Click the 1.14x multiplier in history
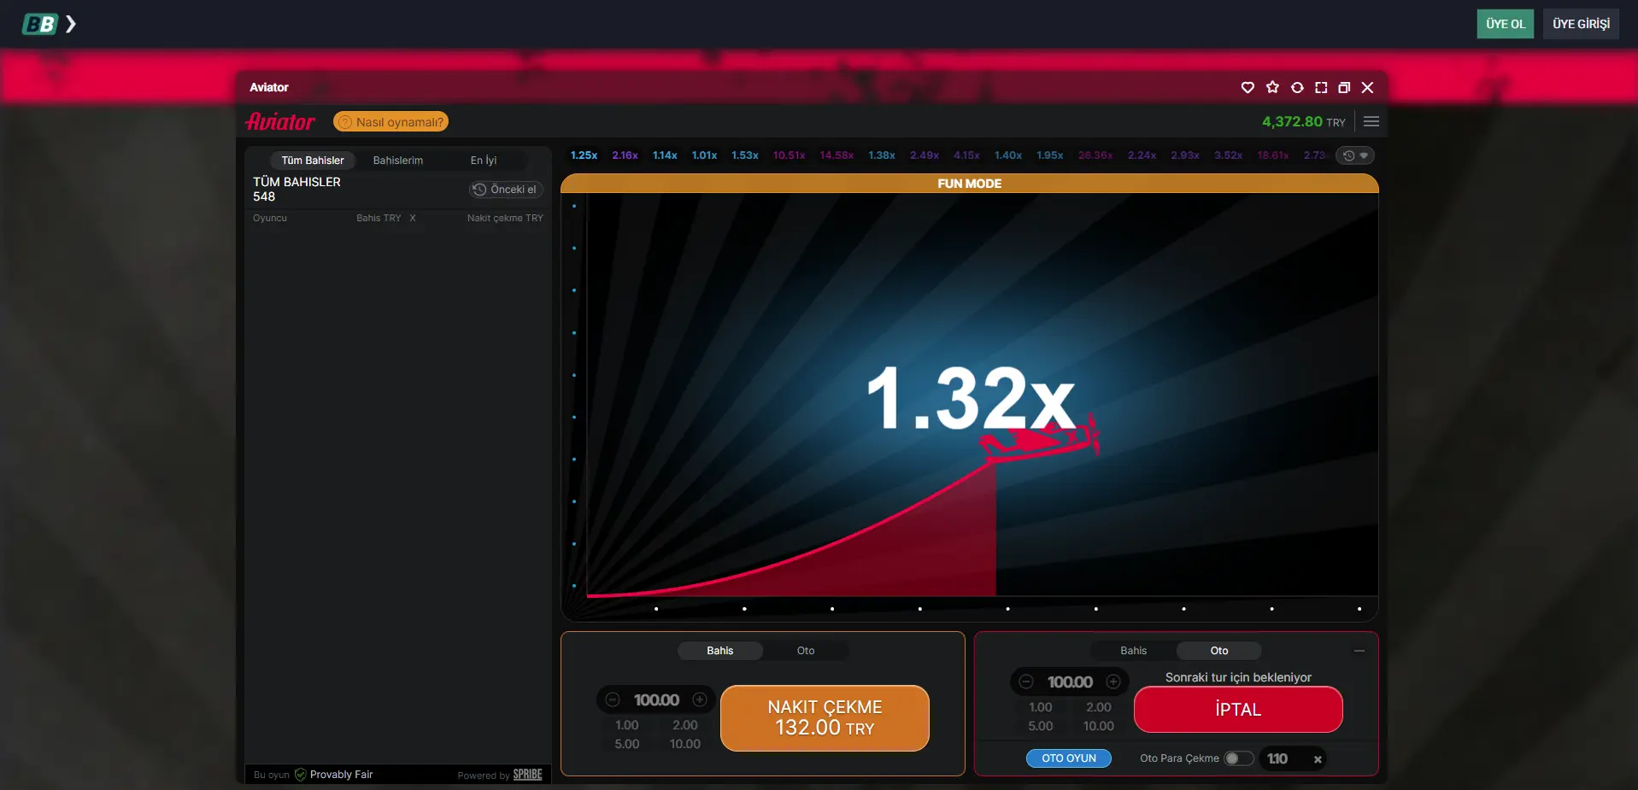The width and height of the screenshot is (1638, 790). pyautogui.click(x=665, y=155)
